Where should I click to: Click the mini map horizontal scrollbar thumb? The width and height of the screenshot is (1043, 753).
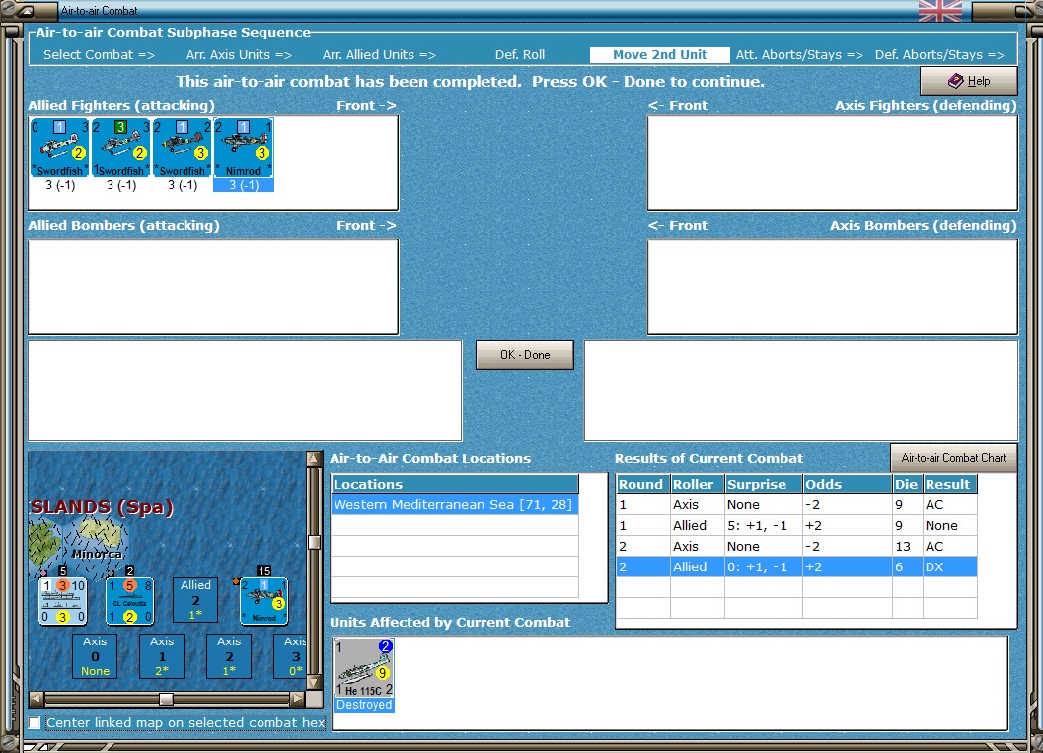[x=167, y=699]
